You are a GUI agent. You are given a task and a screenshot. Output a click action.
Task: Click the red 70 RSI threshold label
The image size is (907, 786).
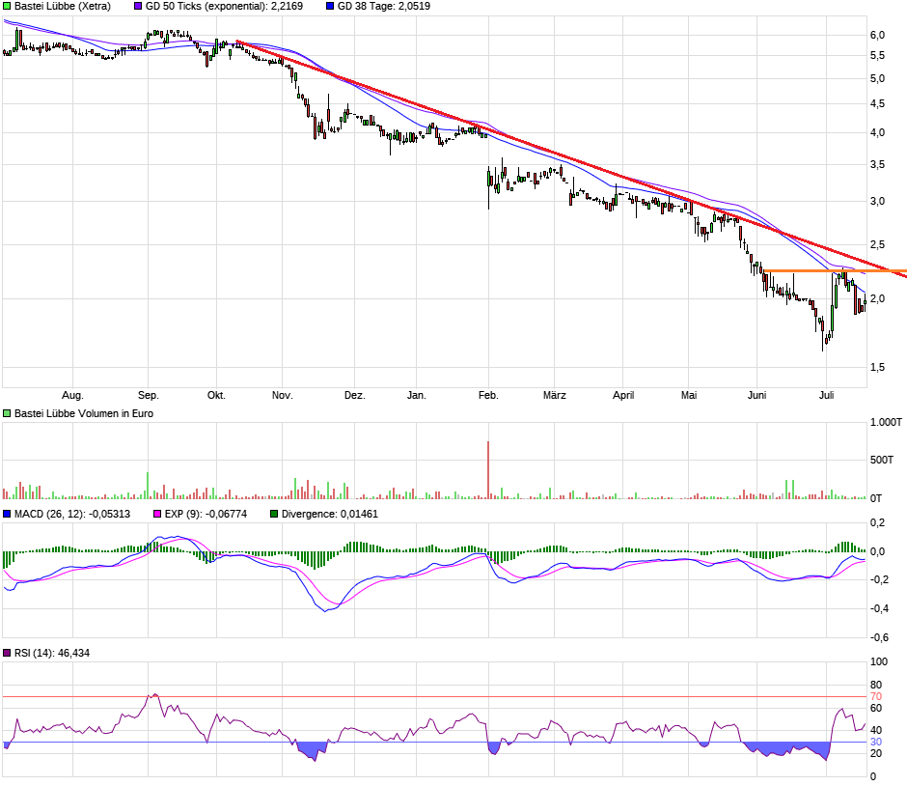coord(876,697)
